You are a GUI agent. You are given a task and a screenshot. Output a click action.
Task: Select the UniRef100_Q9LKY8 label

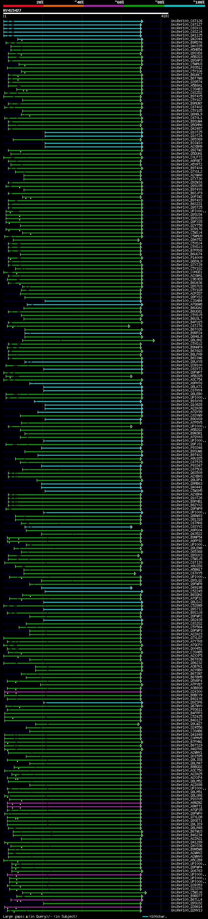point(187,362)
